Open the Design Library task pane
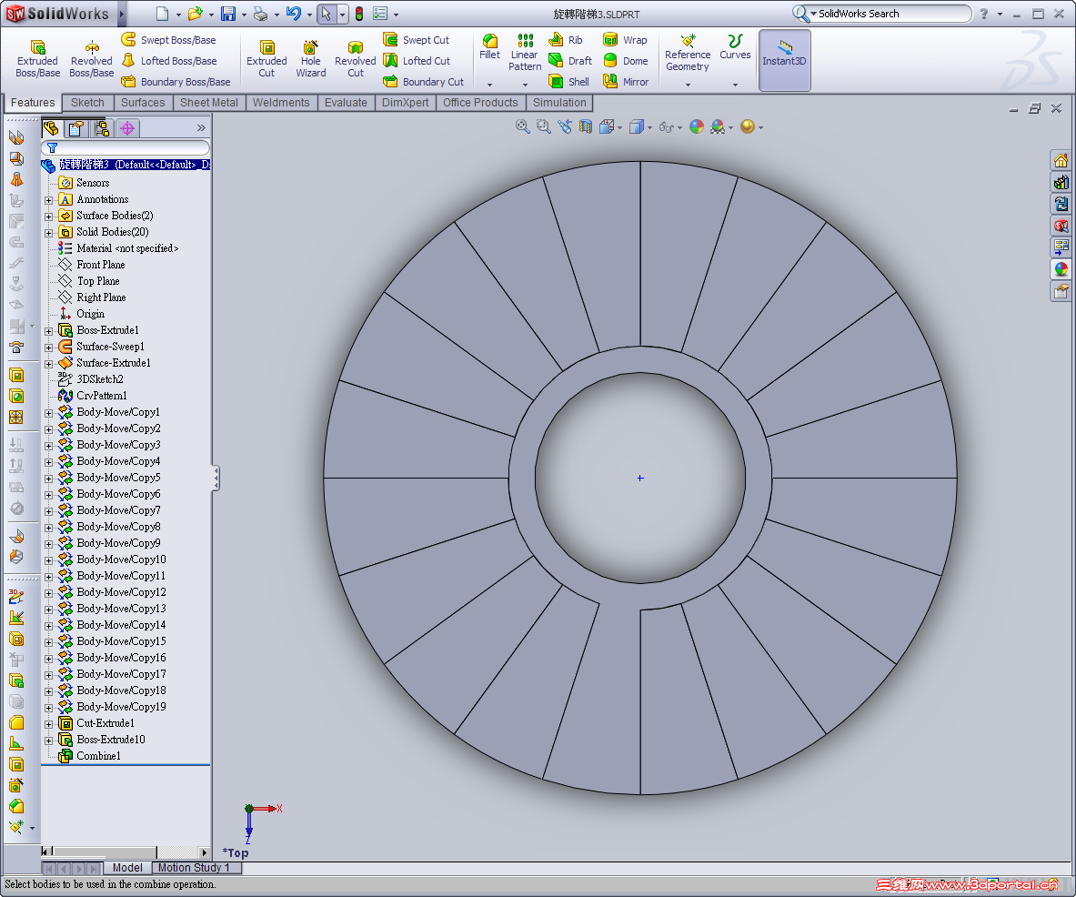This screenshot has height=897, width=1076. 1061,181
